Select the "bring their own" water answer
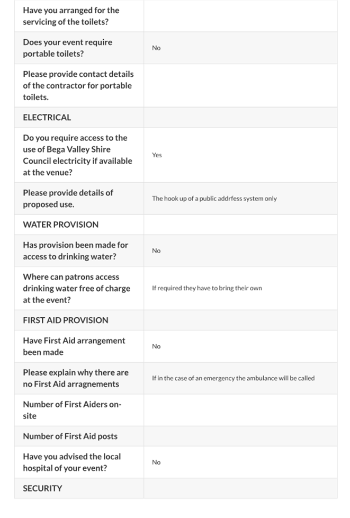The width and height of the screenshot is (350, 518). (207, 288)
